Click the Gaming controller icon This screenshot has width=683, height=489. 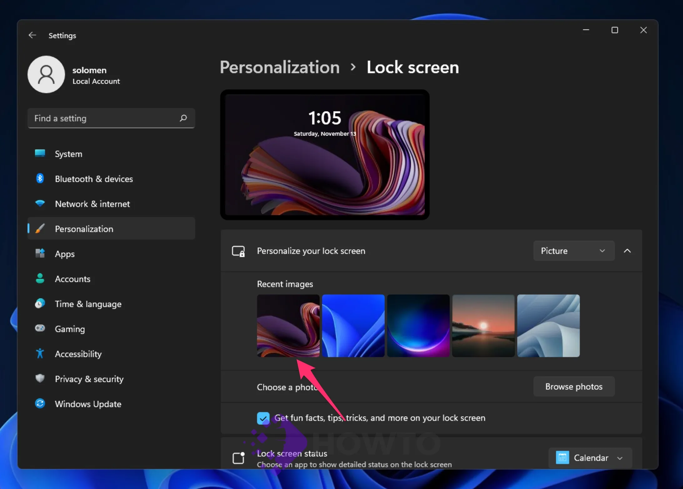pyautogui.click(x=40, y=329)
